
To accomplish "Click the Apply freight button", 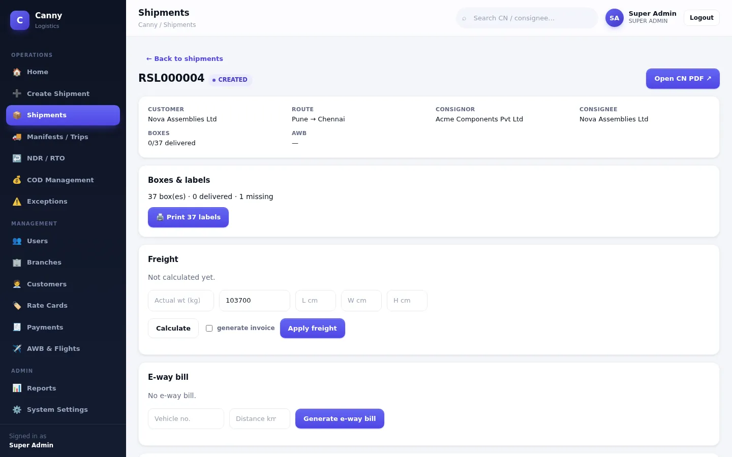I will pos(313,328).
